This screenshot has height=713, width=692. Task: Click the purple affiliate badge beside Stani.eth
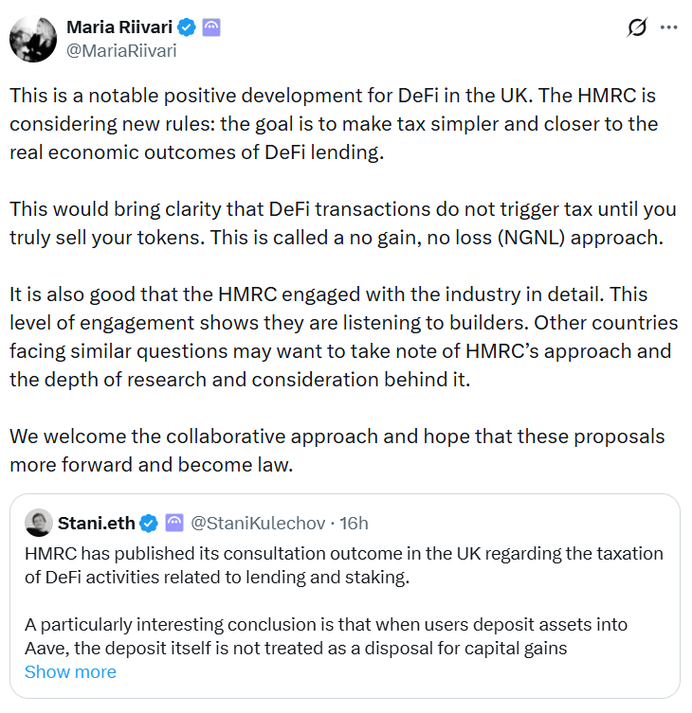pyautogui.click(x=174, y=523)
